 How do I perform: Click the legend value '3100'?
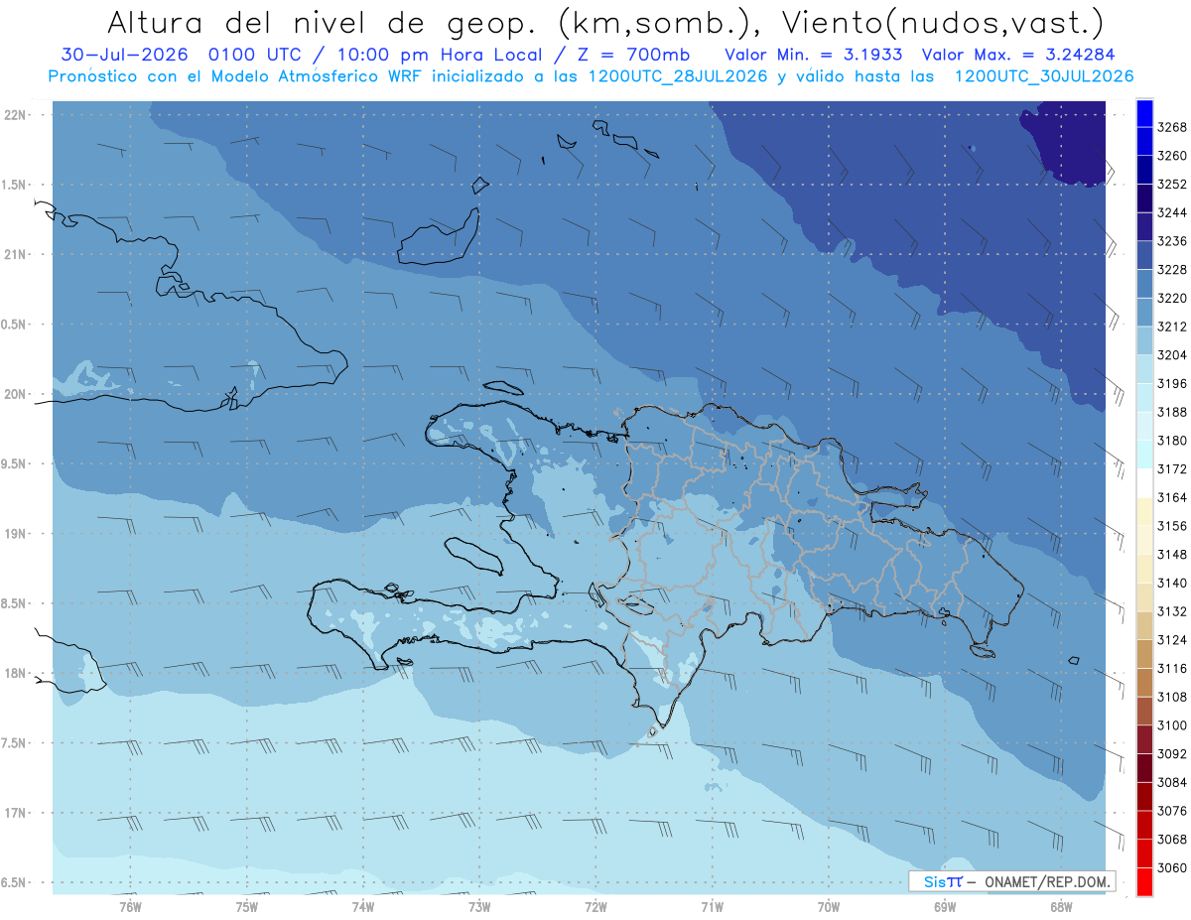pyautogui.click(x=1172, y=725)
